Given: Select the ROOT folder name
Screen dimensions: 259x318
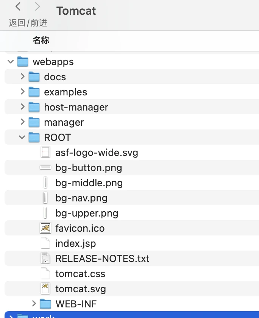Looking at the screenshot, I should click(x=58, y=137).
